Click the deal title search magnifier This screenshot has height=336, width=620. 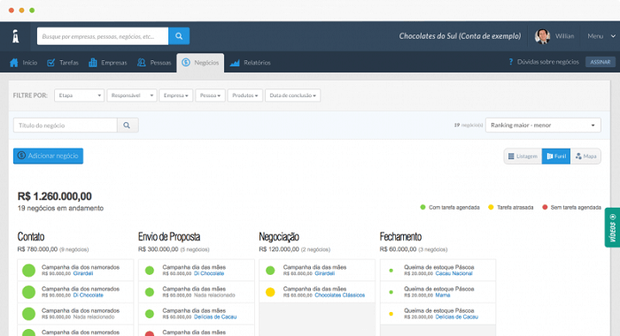tap(128, 126)
